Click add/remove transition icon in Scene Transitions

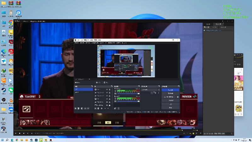(x=152, y=93)
